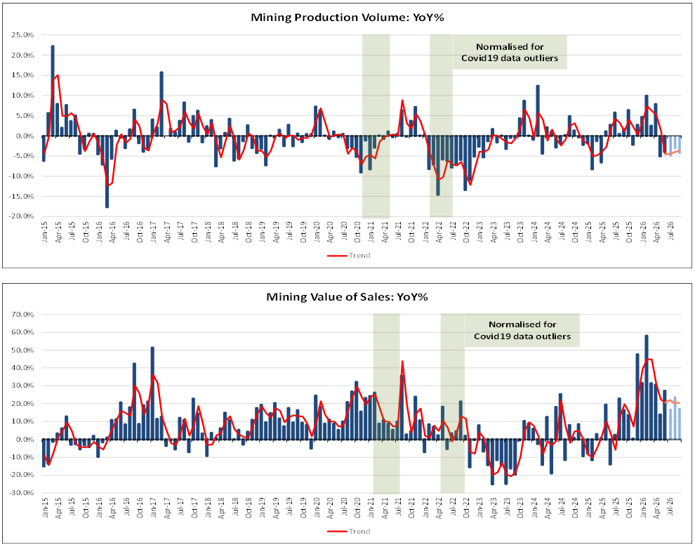Click the 50.0% y-axis label
Viewport: 695px width, 545px height.
pos(24,350)
